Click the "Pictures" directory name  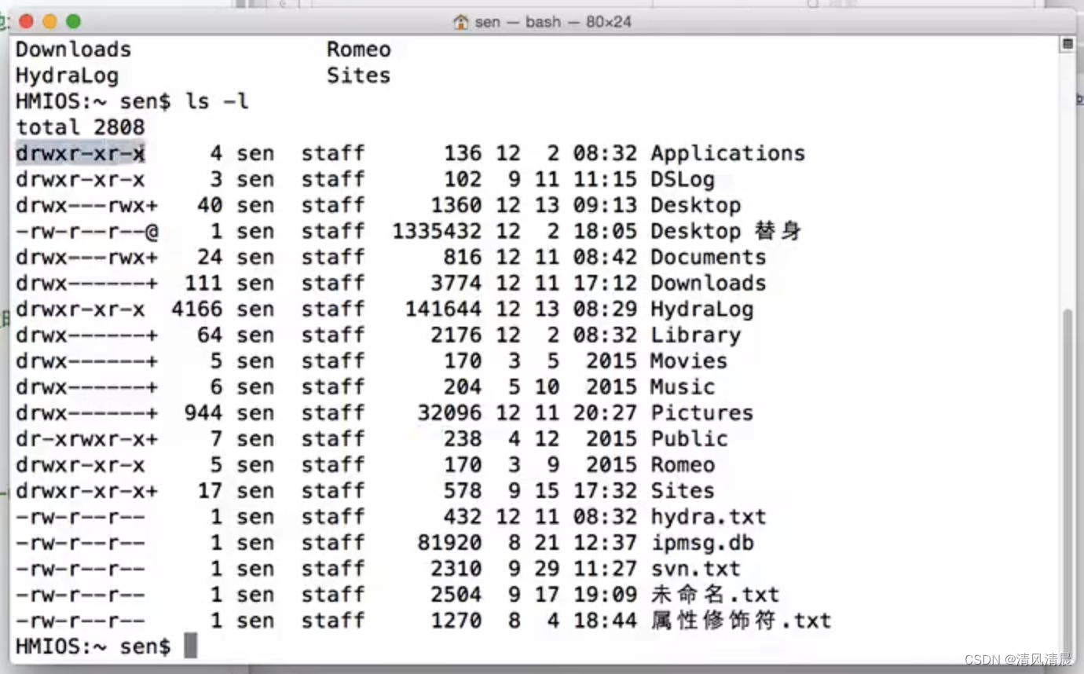pyautogui.click(x=701, y=412)
